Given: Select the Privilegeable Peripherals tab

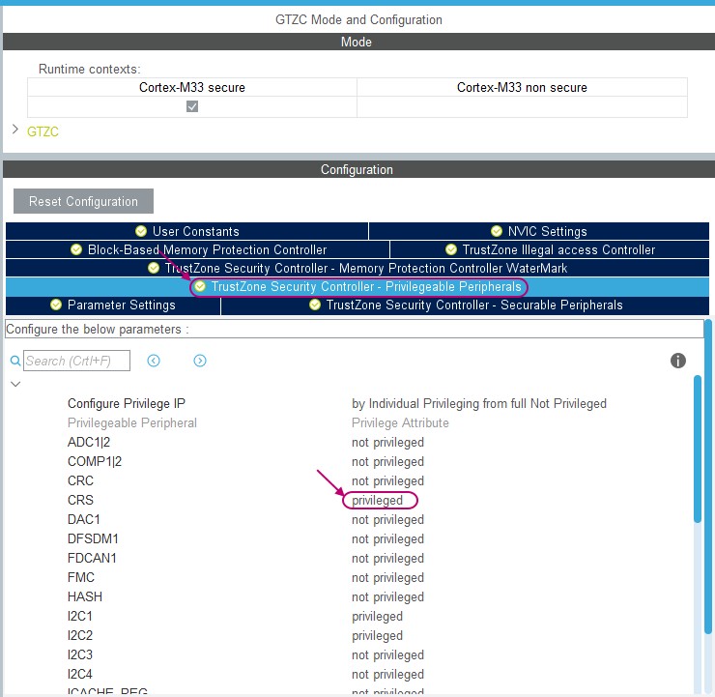Looking at the screenshot, I should pos(357,286).
